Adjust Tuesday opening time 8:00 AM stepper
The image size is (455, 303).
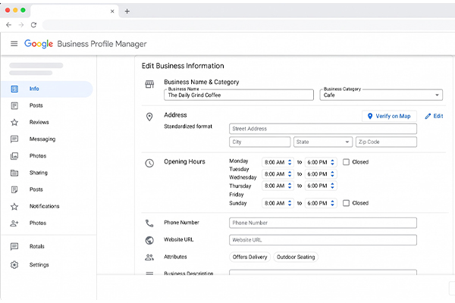[290, 174]
